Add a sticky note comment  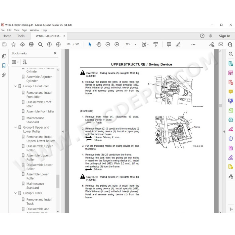tap(169, 44)
